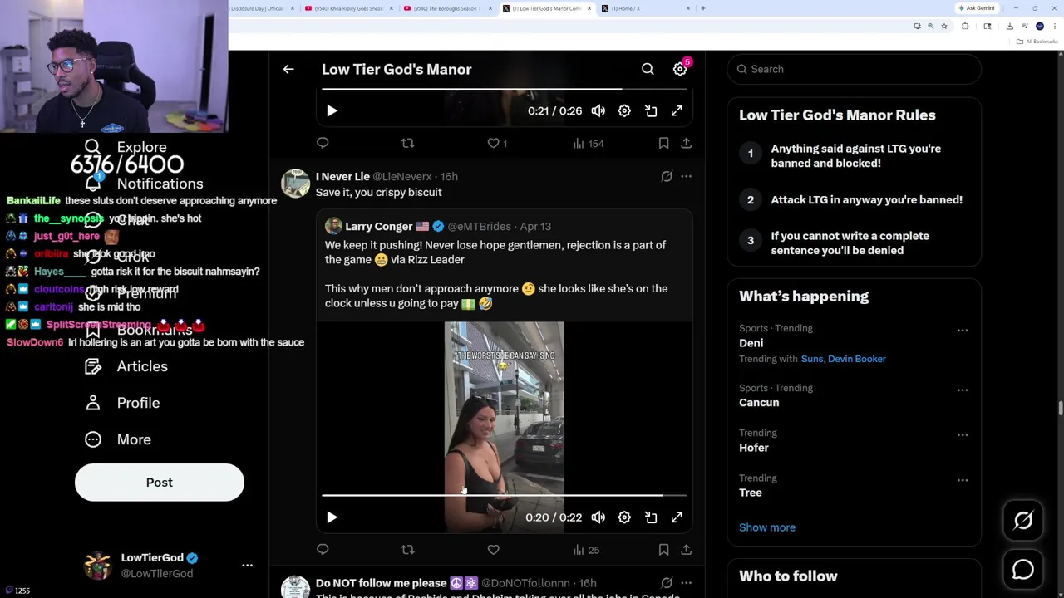Expand trends with Show more
Viewport: 1064px width, 598px height.
tap(767, 527)
